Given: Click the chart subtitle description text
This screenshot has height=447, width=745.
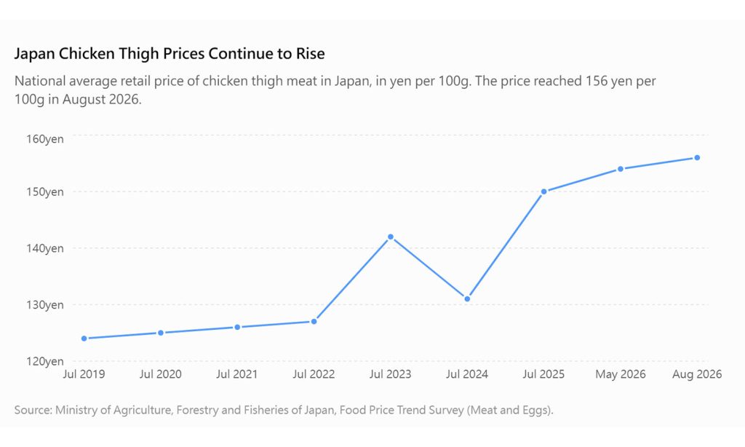Looking at the screenshot, I should coord(335,90).
